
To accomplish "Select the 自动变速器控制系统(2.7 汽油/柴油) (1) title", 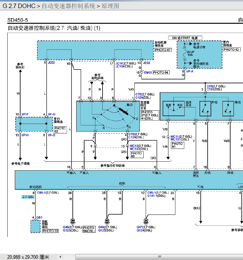I will 54,28.
